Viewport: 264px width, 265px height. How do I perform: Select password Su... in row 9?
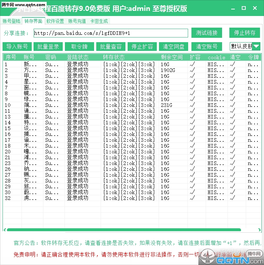[52, 99]
